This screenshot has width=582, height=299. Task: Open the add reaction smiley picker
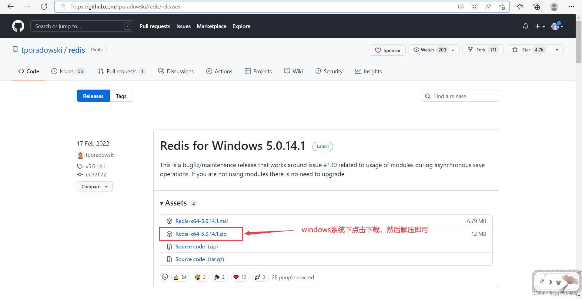[x=165, y=277]
